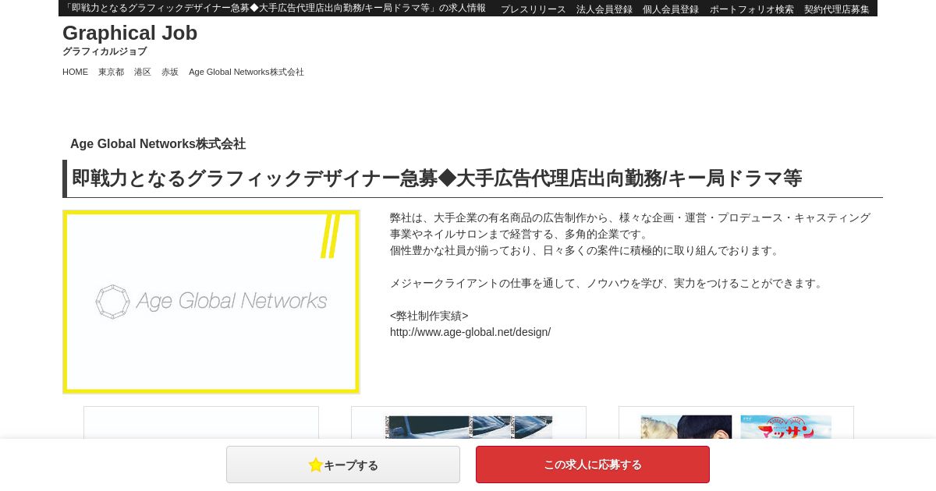
Task: Click the http://www.age-global.net/design/ URL text
Action: tap(470, 332)
